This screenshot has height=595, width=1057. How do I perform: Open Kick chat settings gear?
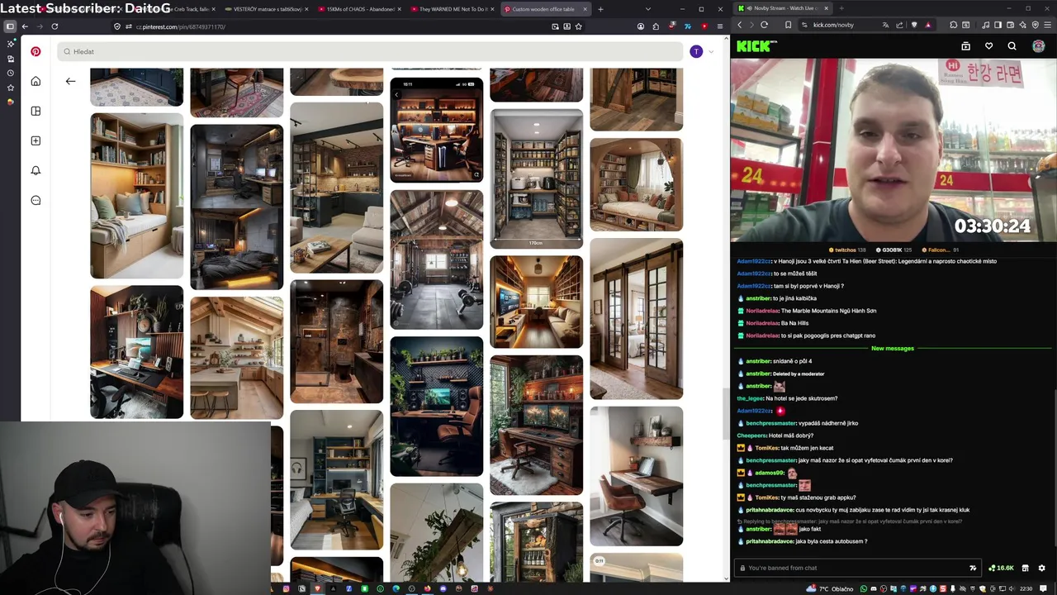coord(1041,568)
